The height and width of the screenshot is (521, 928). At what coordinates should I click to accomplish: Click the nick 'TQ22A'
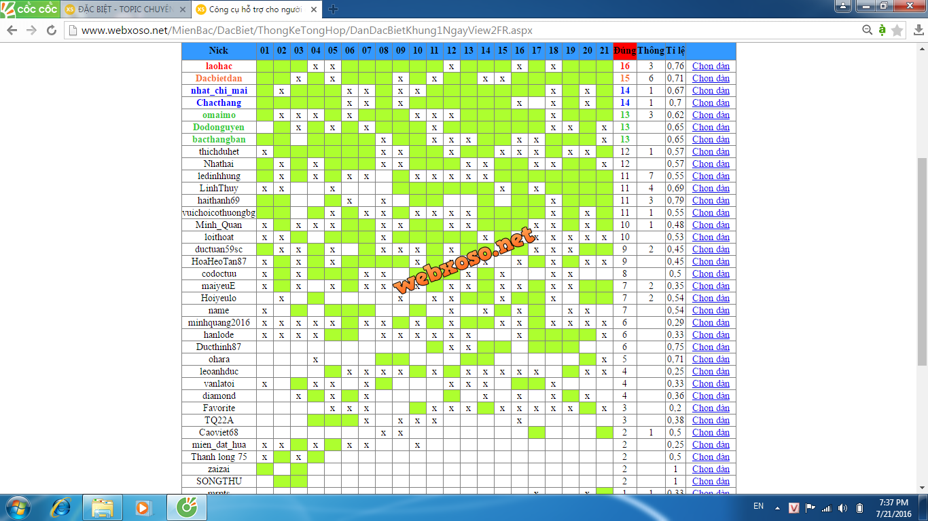(219, 420)
